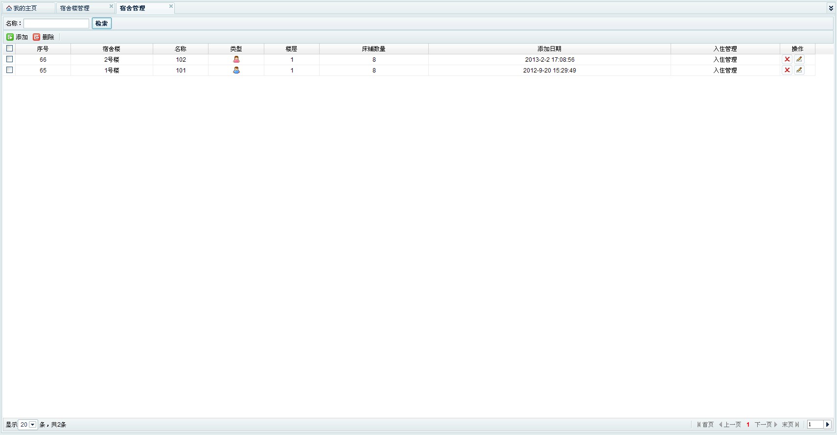Image resolution: width=837 pixels, height=435 pixels.
Task: Focus the 名称 search input field
Action: click(56, 24)
